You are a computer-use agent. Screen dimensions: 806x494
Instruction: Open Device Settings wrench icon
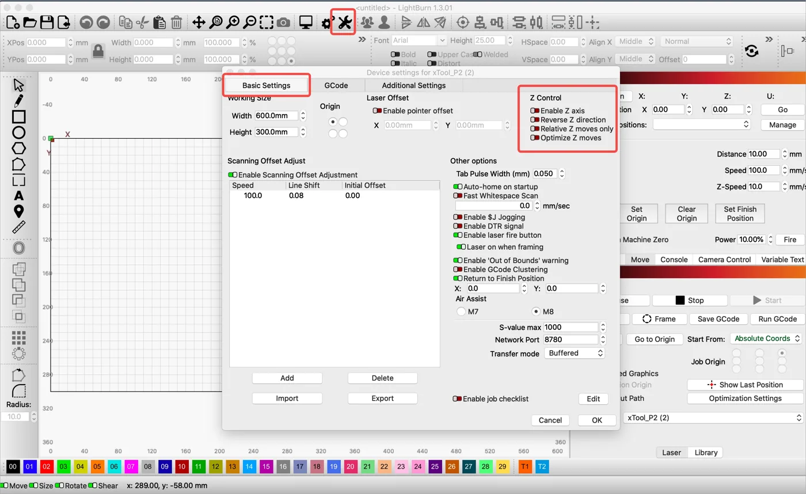(x=344, y=22)
